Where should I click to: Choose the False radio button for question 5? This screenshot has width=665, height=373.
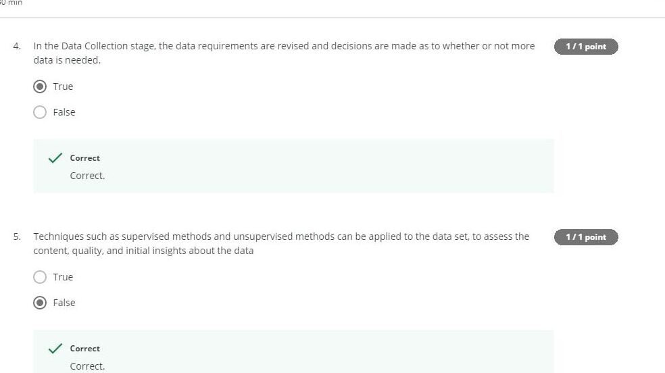coord(40,303)
